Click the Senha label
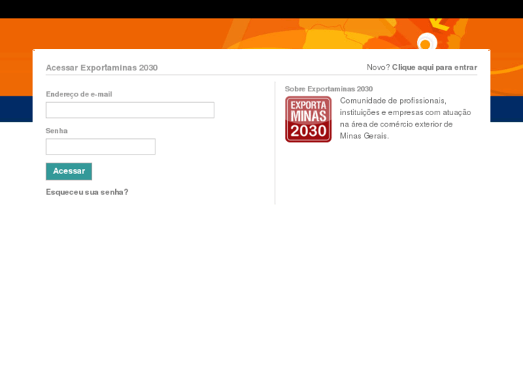Screen dimensions: 523x392 pos(57,131)
